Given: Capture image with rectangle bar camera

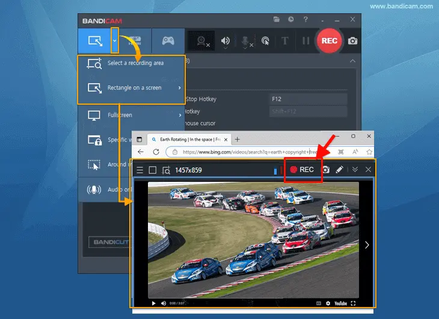Looking at the screenshot, I should pos(325,170).
